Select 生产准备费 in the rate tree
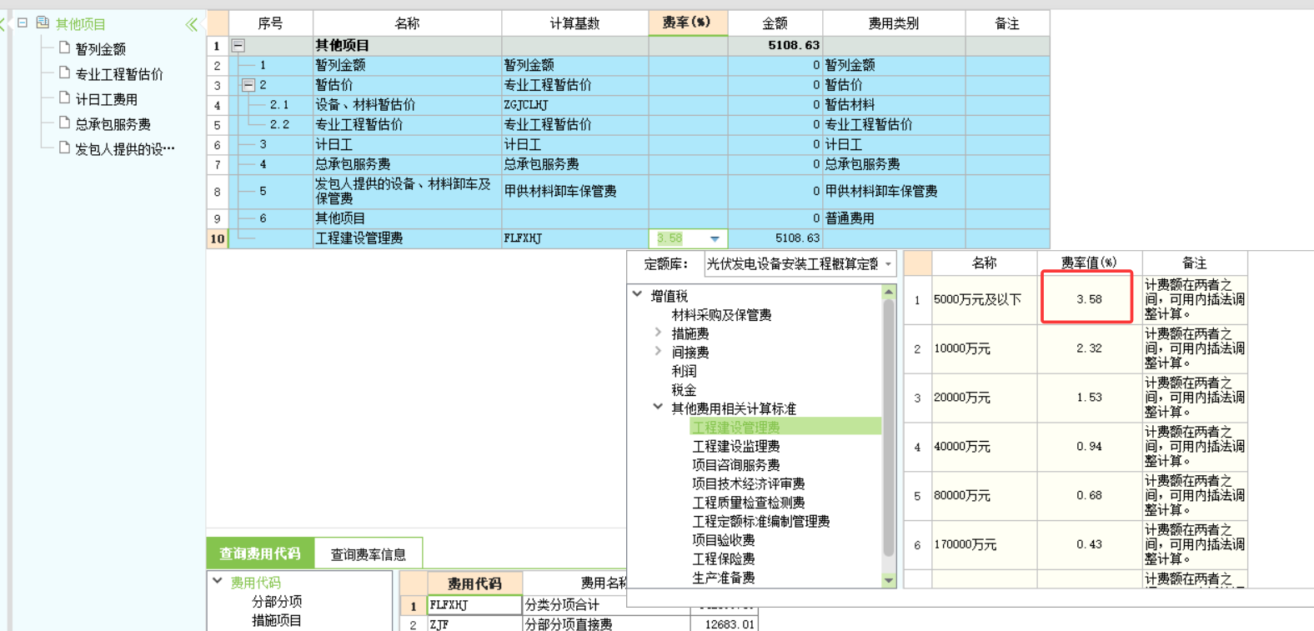Viewport: 1314px width, 631px height. [724, 578]
